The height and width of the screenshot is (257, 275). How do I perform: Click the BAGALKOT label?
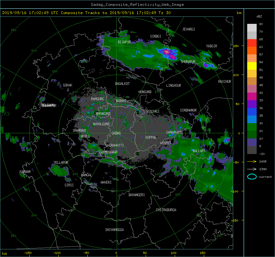(x=122, y=84)
